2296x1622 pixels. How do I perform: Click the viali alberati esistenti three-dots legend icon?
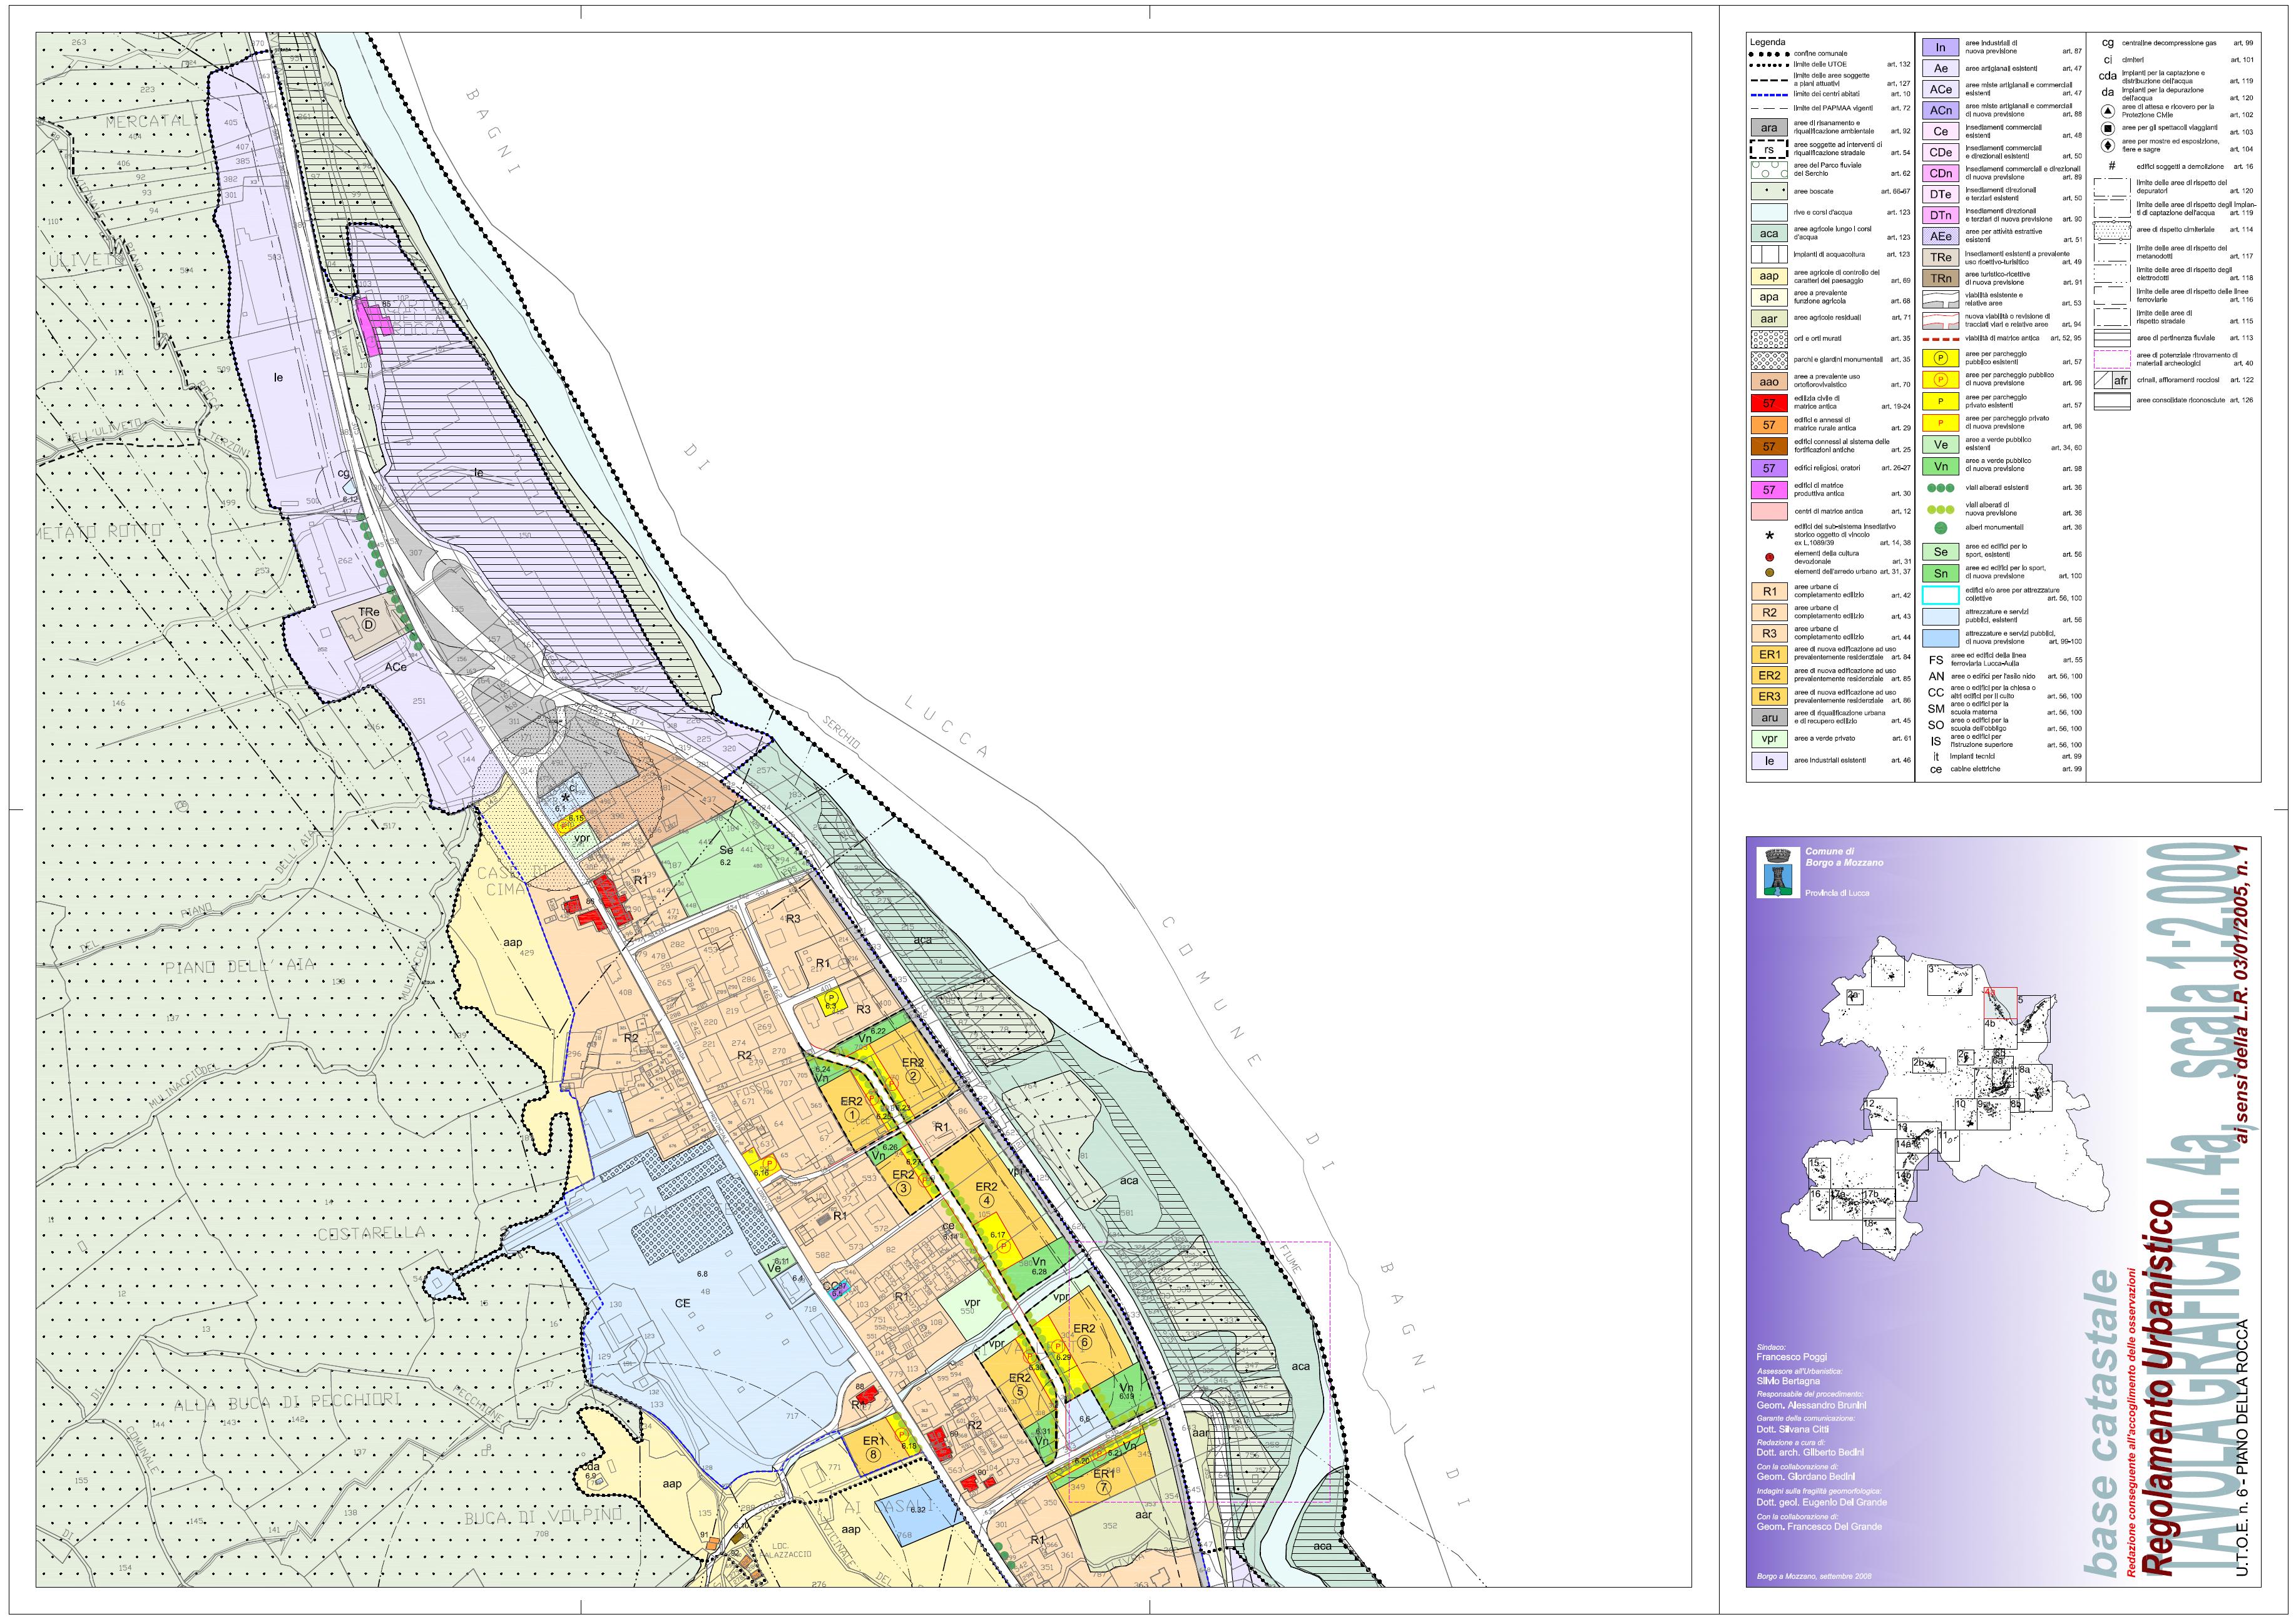pos(1940,488)
